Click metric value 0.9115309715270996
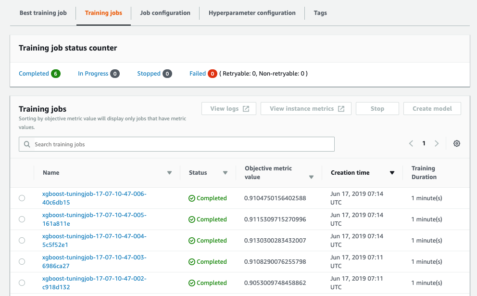This screenshot has width=477, height=296. (275, 219)
